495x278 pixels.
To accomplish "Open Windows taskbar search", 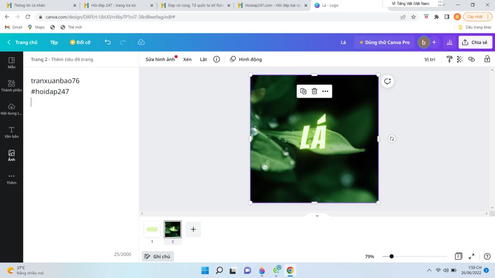I will [219, 270].
